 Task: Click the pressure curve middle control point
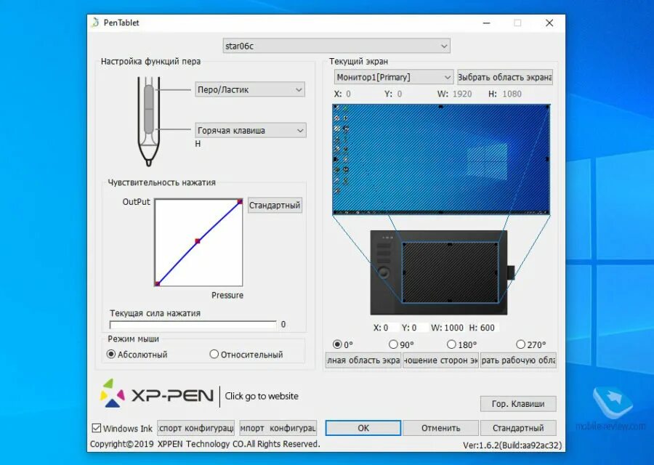tap(198, 241)
